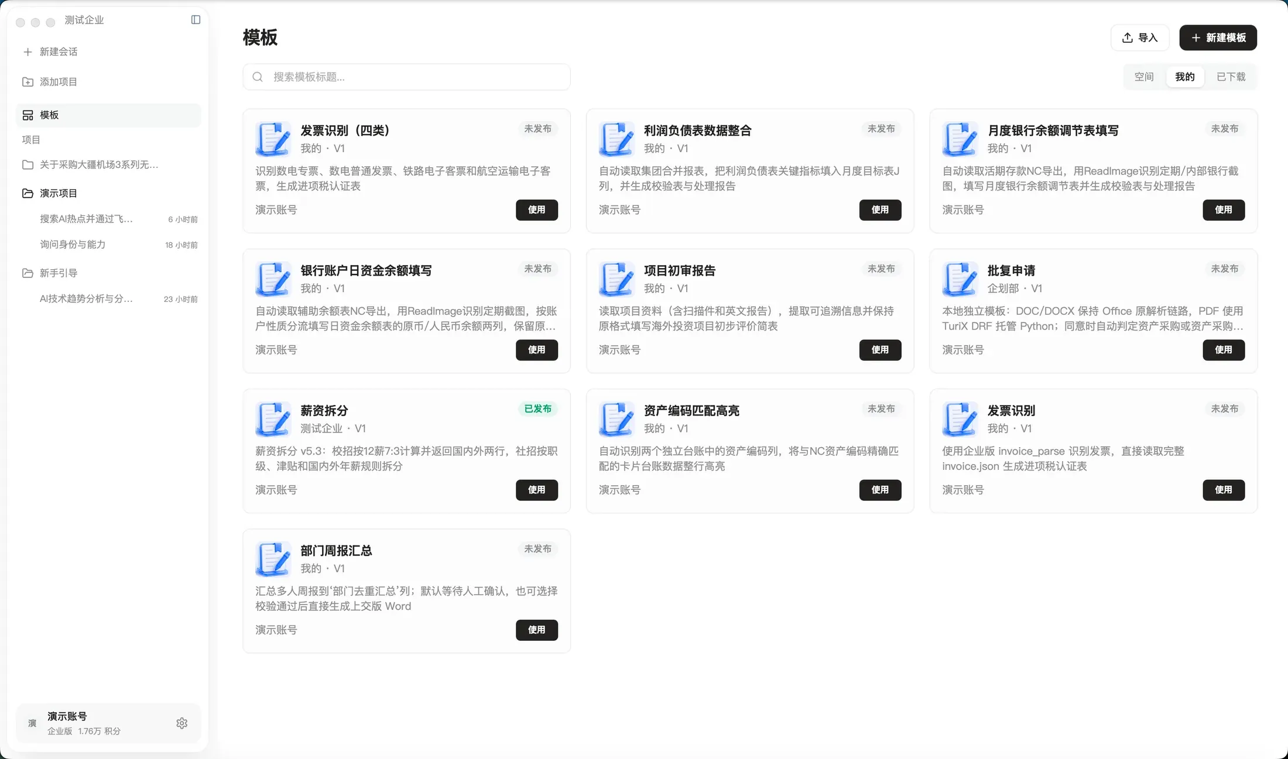Click the folder-plus icon for 添加项目

(x=28, y=82)
